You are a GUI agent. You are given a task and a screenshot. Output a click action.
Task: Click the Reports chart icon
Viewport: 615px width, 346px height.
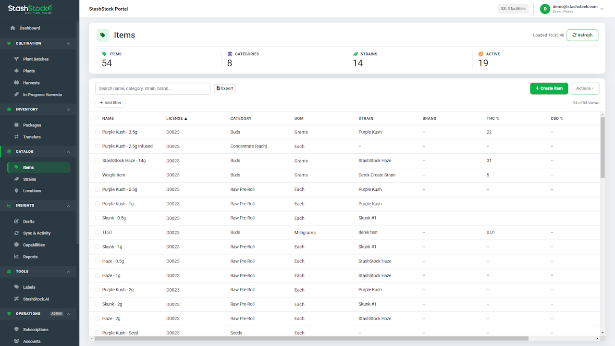pos(17,257)
